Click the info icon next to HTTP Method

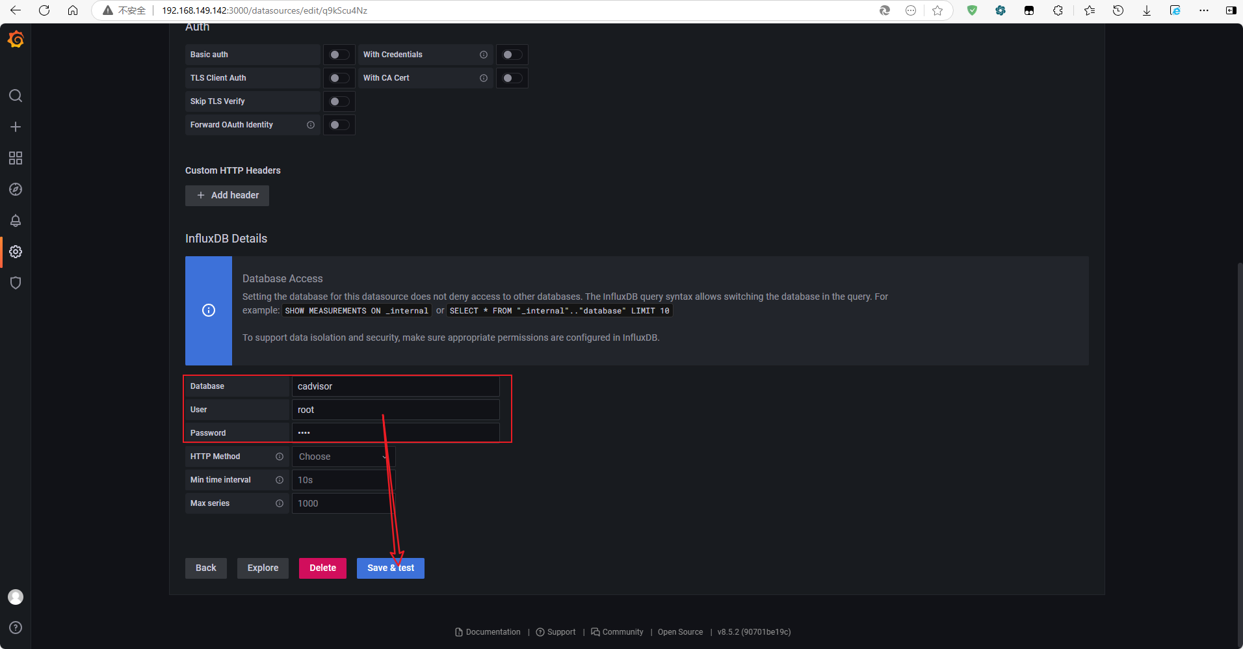[280, 457]
